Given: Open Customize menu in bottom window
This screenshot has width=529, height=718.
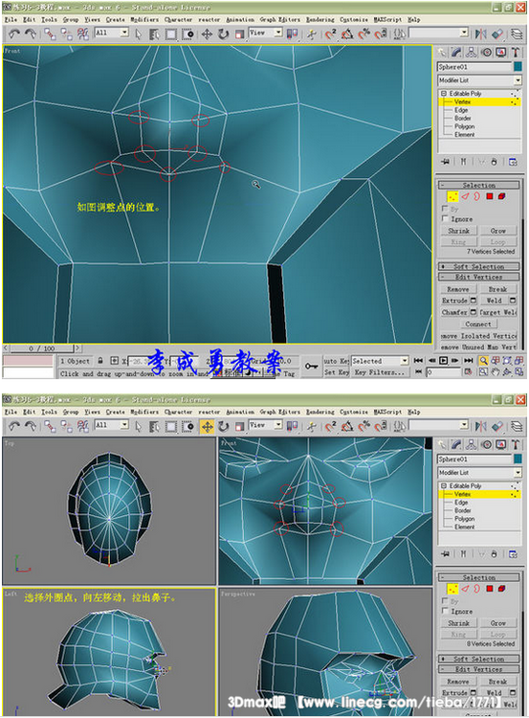Looking at the screenshot, I should coord(354,412).
